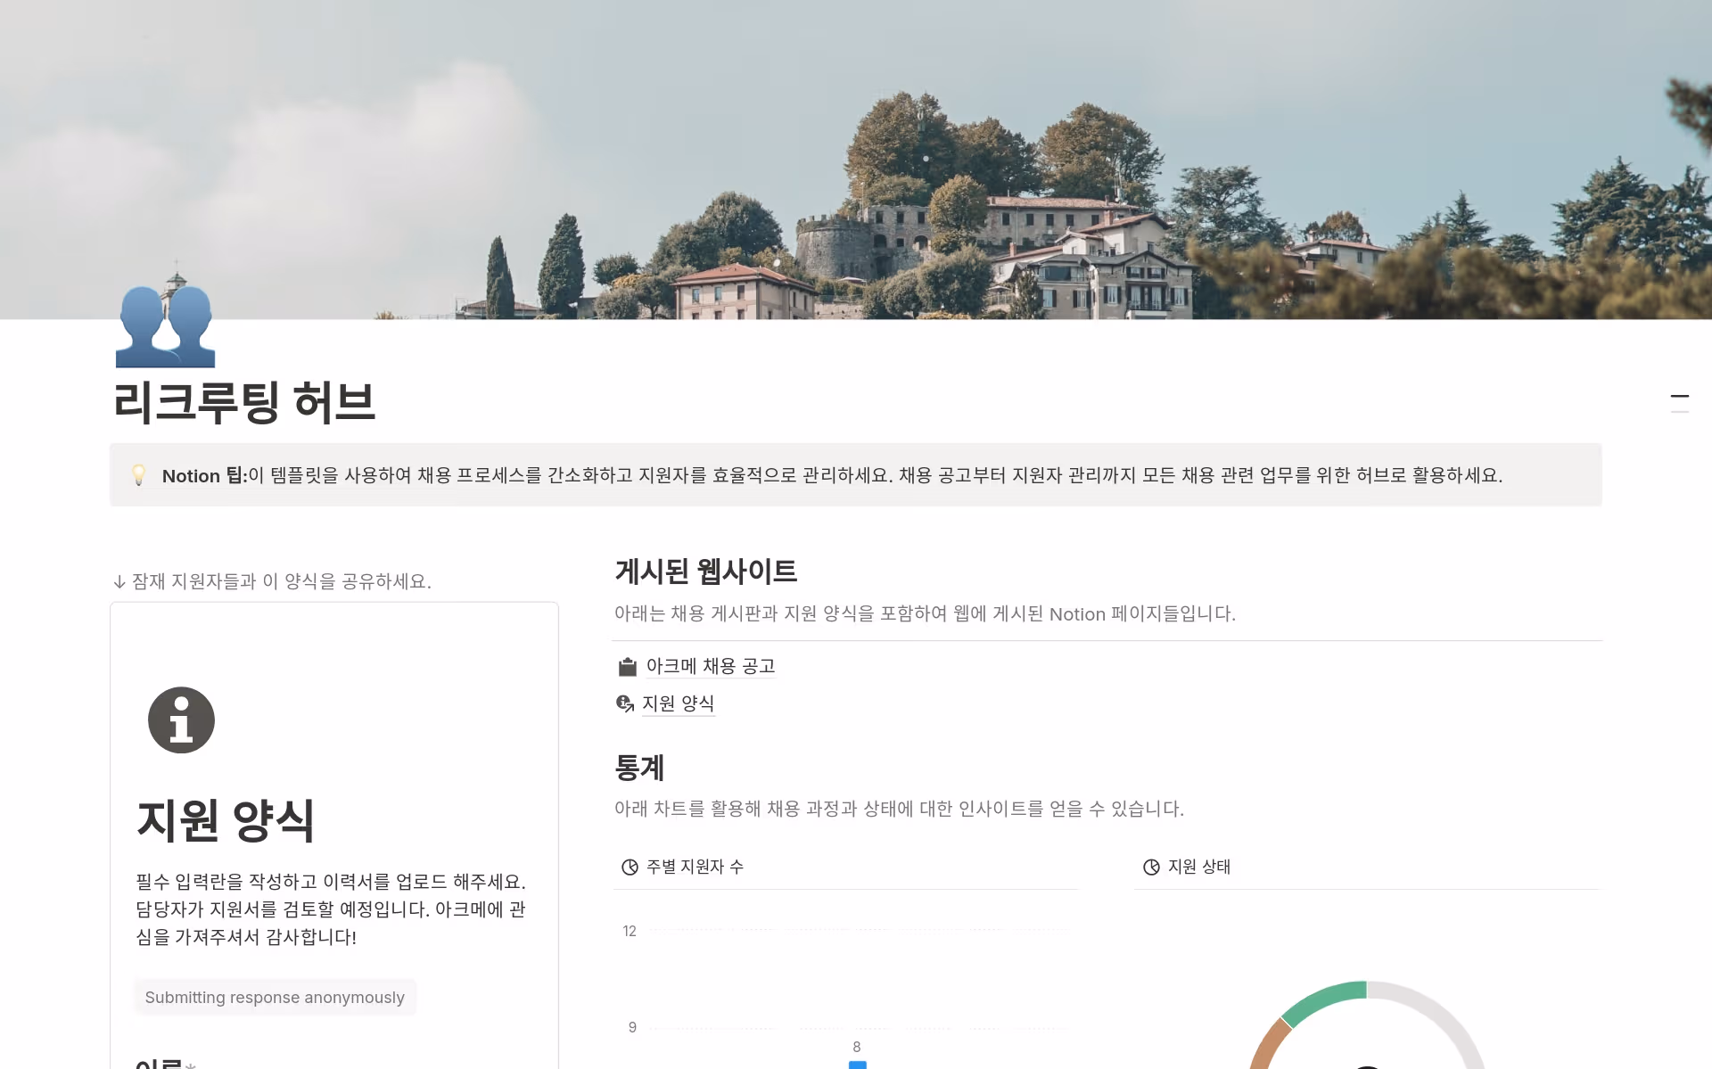Screen dimensions: 1712x1069
Task: Click the two-silhouettes page icon
Action: click(x=166, y=326)
